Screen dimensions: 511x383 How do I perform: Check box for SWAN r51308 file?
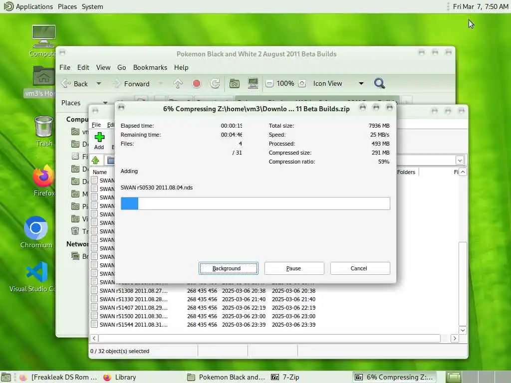click(x=94, y=290)
